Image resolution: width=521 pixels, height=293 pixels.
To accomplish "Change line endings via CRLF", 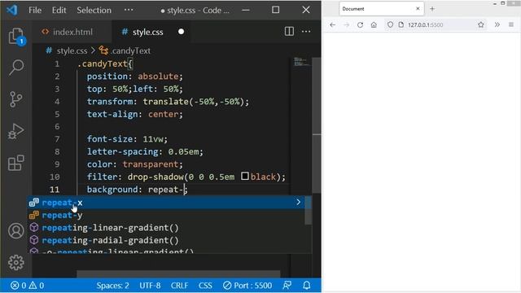I will 179,286.
